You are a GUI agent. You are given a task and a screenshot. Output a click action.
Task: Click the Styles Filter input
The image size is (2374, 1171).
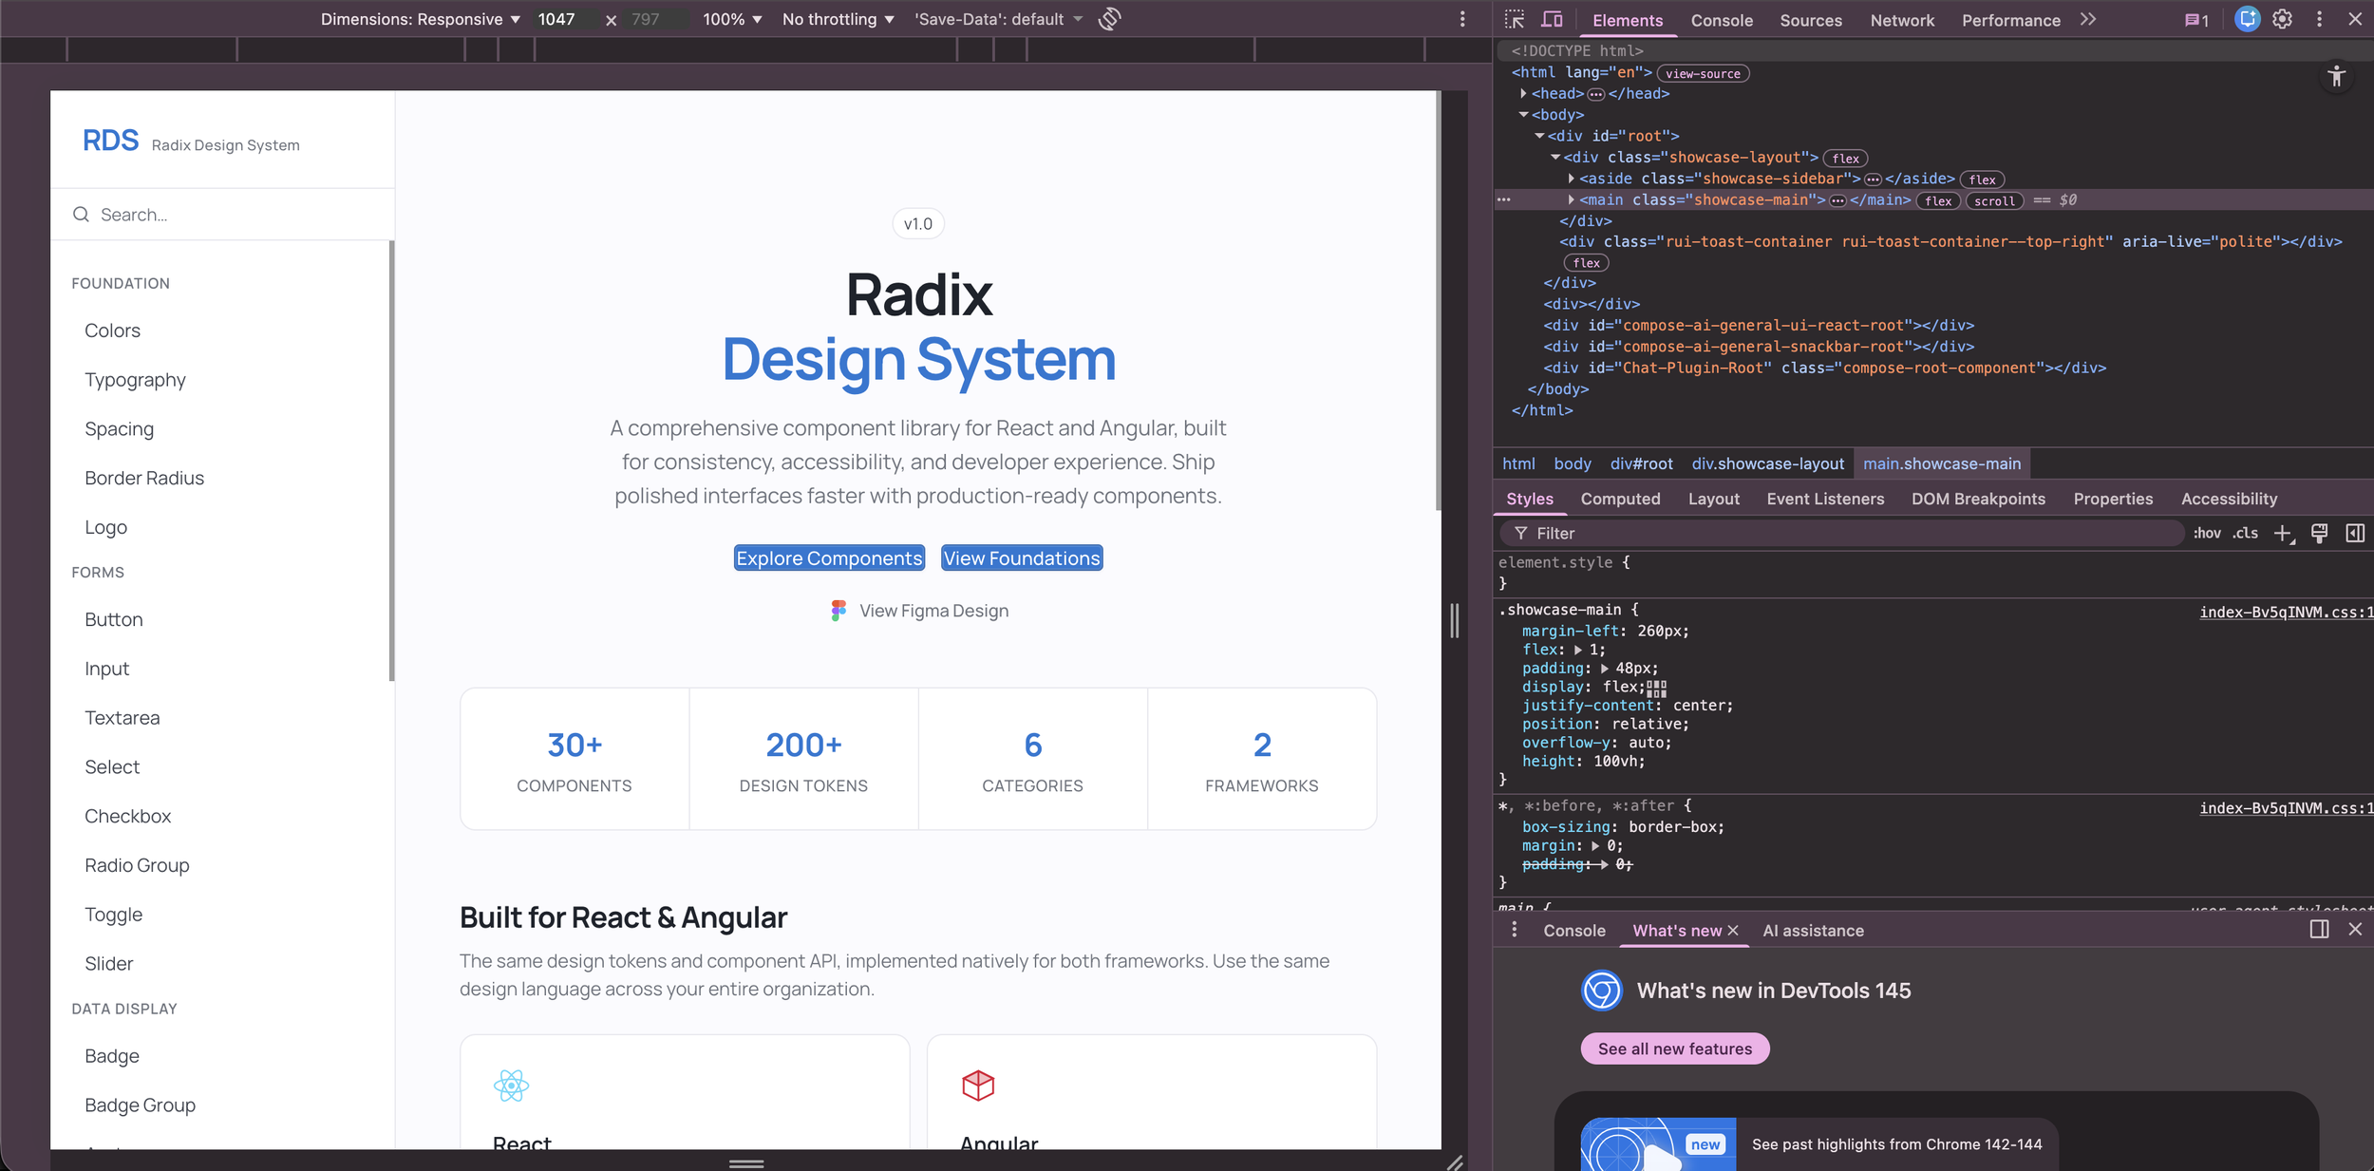1842,534
